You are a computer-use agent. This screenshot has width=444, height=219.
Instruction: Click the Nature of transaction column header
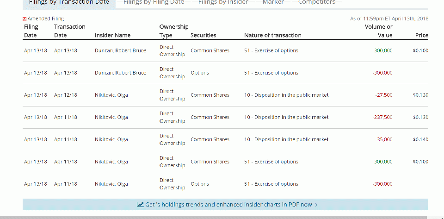272,35
